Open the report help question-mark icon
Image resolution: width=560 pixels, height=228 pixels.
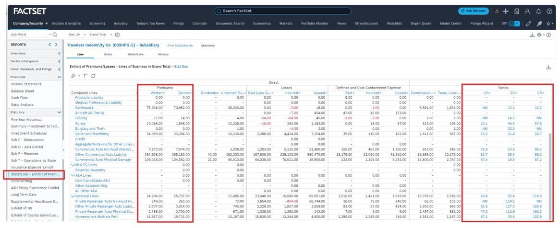pos(548,35)
